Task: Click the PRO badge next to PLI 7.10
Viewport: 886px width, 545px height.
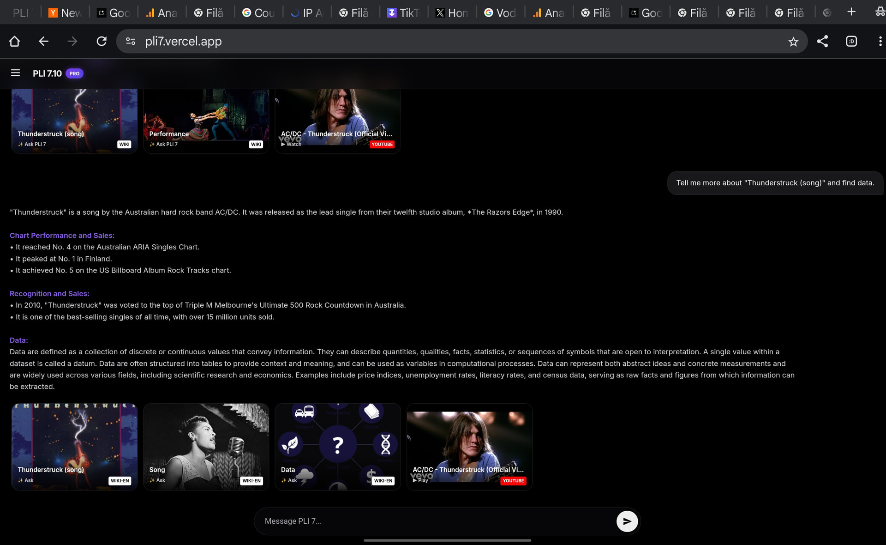Action: click(x=74, y=73)
